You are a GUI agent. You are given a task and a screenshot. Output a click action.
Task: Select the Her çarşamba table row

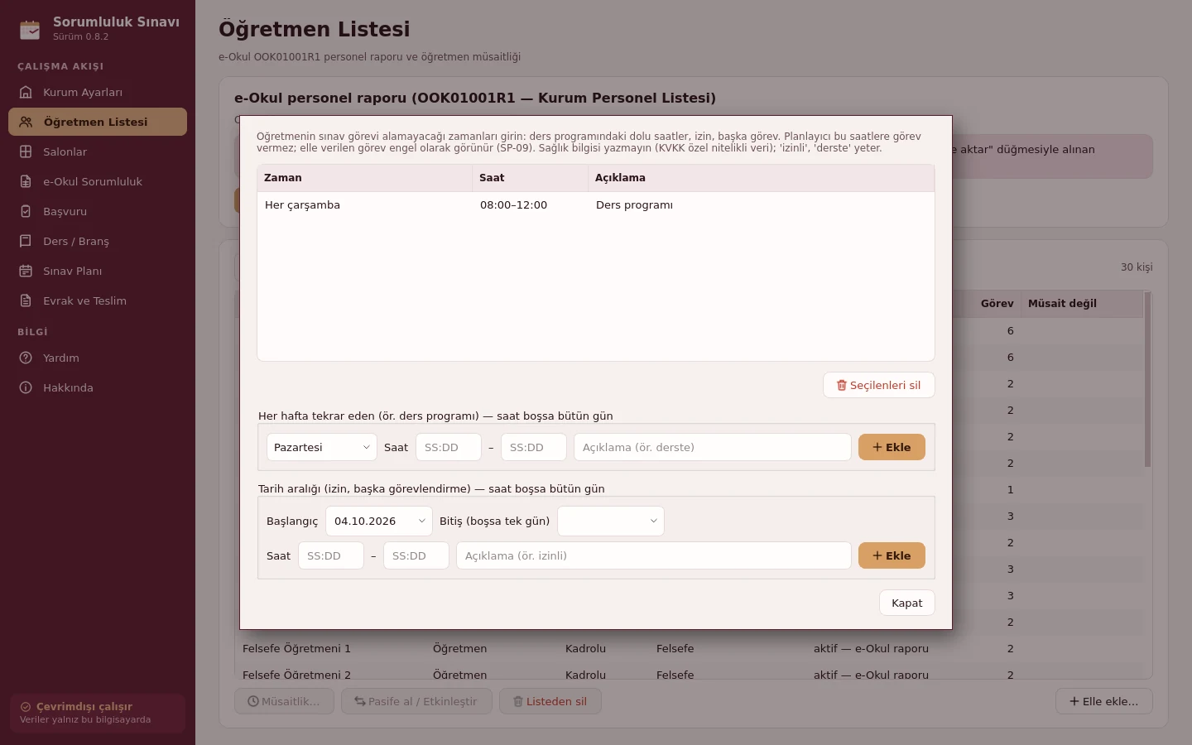(596, 205)
